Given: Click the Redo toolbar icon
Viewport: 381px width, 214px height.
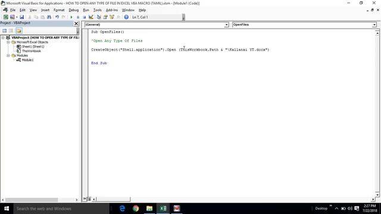Looking at the screenshot, I should tap(64, 17).
